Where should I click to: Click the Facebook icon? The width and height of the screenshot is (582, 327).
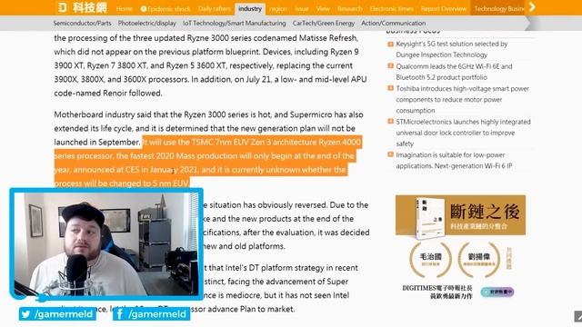[119, 314]
